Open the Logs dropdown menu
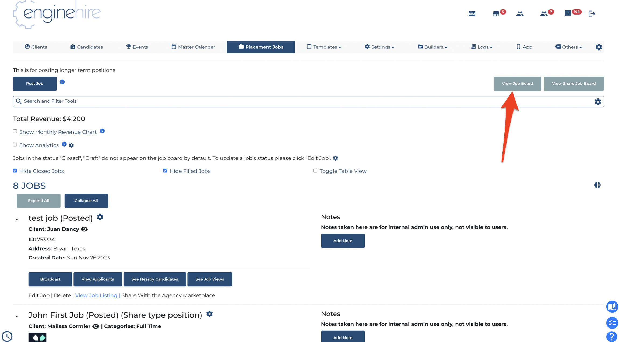The height and width of the screenshot is (342, 619). tap(482, 47)
